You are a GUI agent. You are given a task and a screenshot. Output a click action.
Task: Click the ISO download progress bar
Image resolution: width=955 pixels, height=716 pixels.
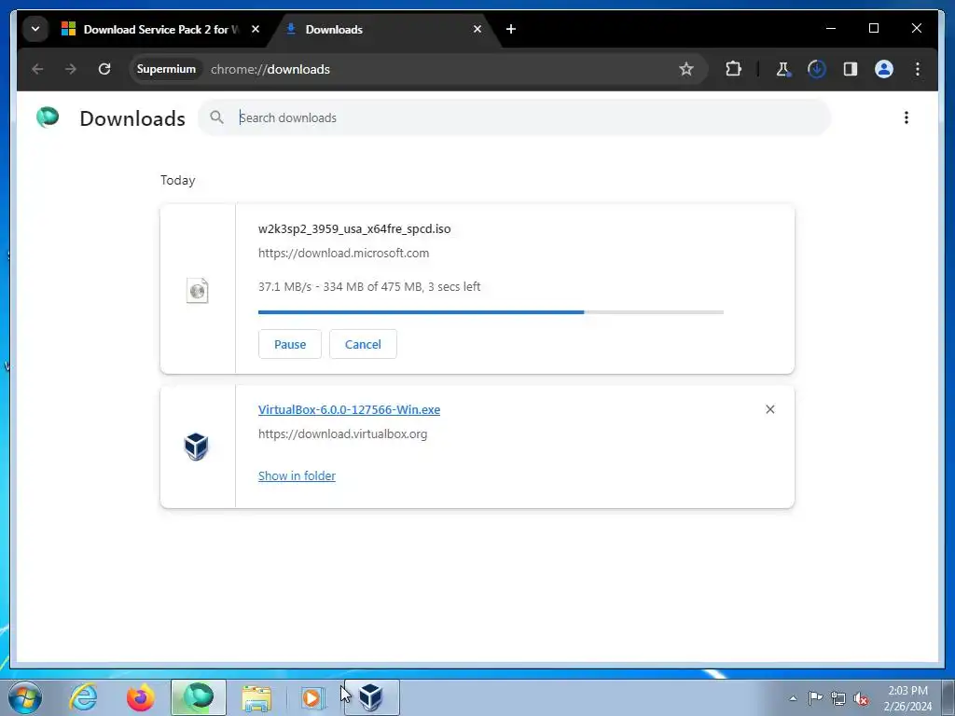pyautogui.click(x=491, y=312)
